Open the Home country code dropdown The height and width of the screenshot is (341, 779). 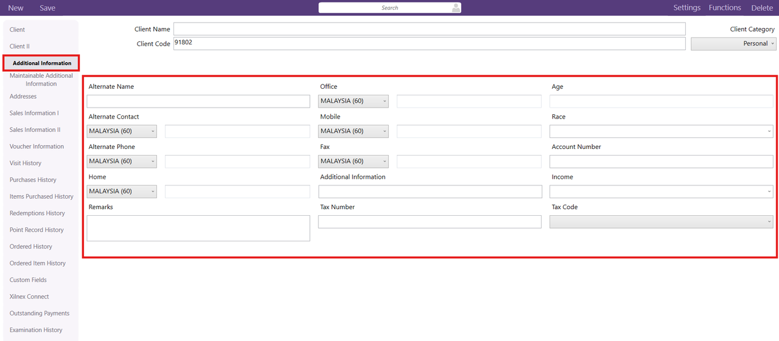[122, 191]
